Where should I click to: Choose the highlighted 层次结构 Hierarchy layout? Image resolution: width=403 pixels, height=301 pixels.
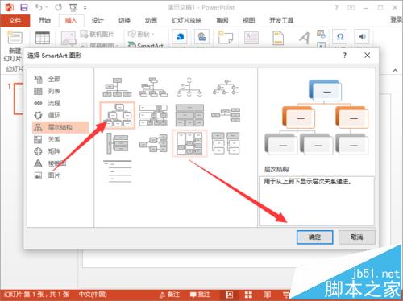tap(117, 116)
